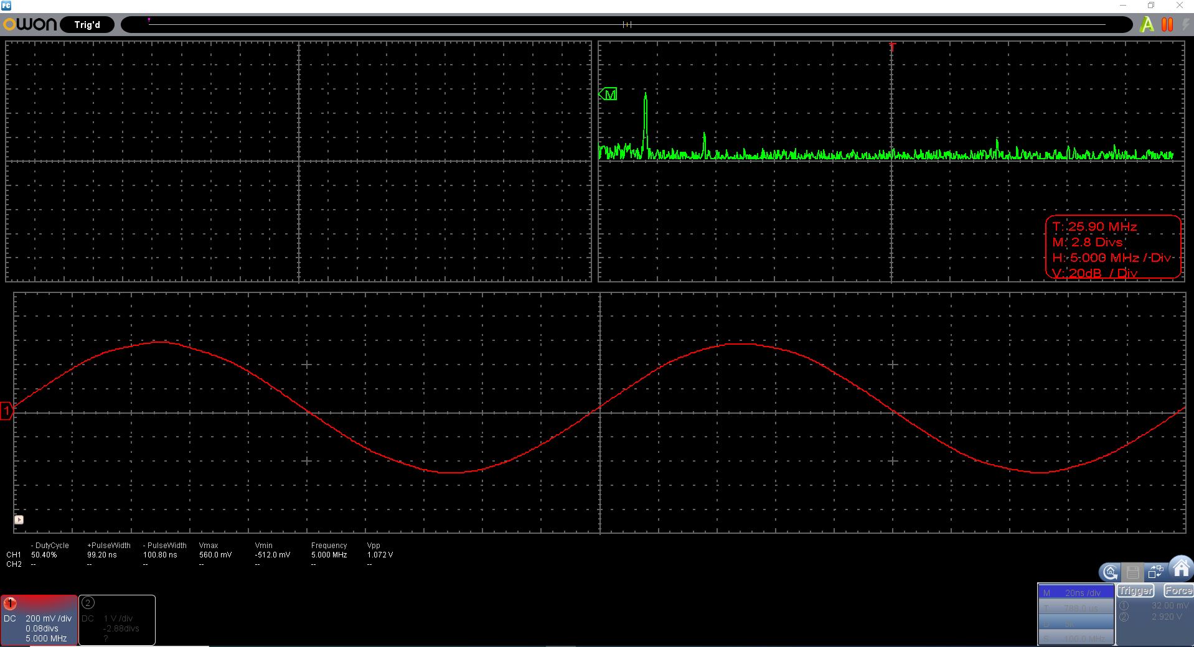Click the Home icon

(x=1180, y=569)
